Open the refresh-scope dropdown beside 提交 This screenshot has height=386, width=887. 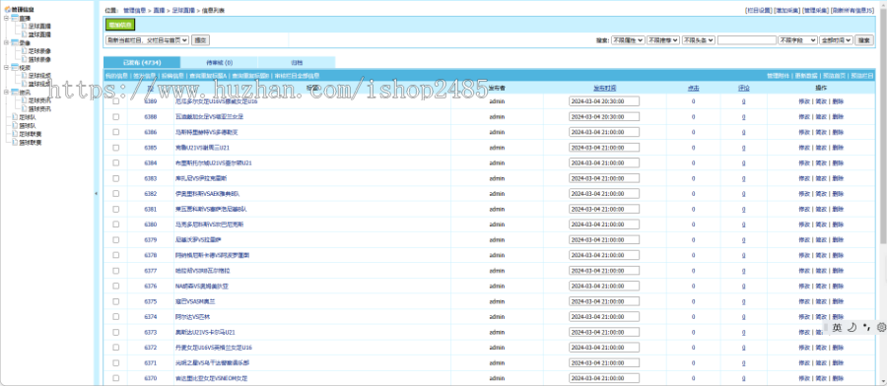pos(147,40)
